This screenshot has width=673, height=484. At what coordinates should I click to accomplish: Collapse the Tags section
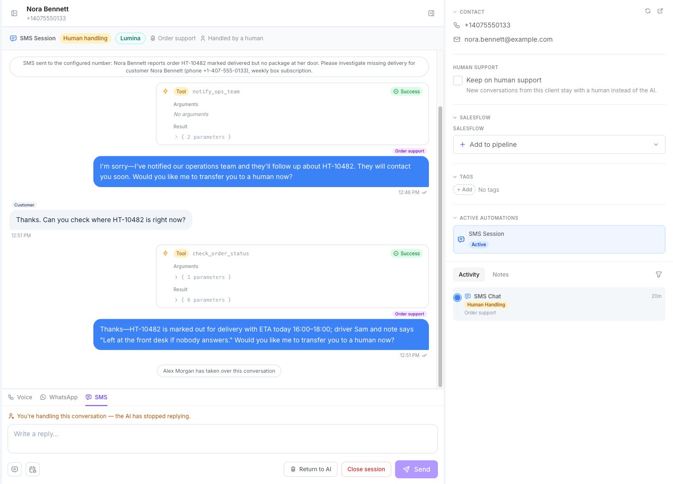[463, 177]
